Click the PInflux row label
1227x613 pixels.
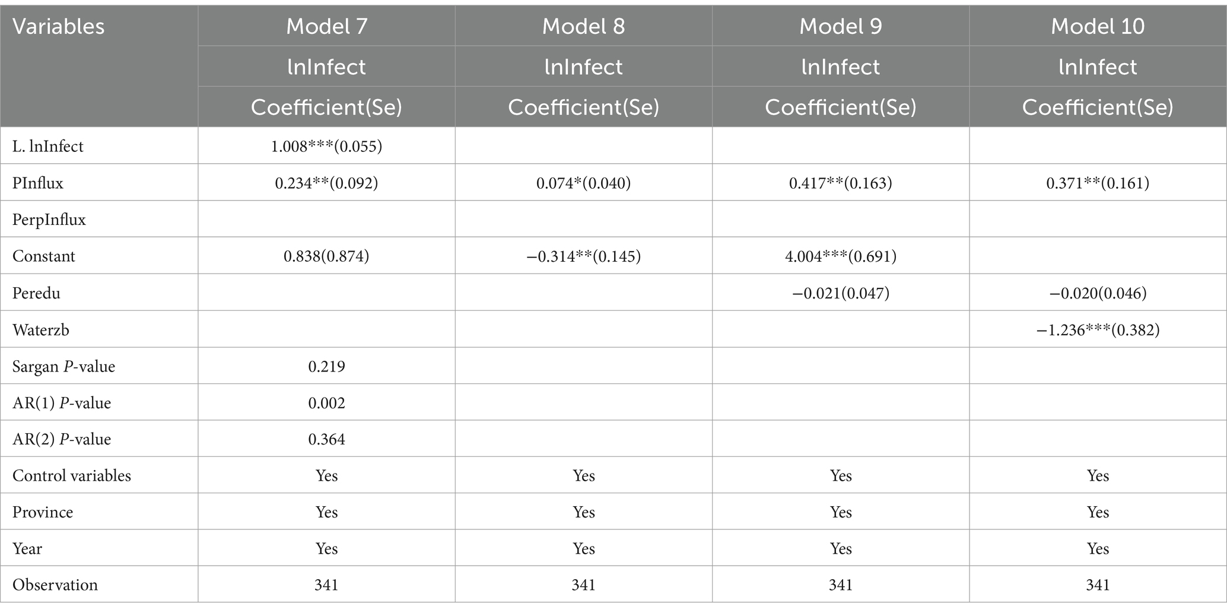[38, 183]
